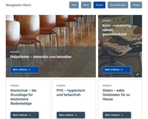The height and width of the screenshot is (119, 148).
Task: Click the arrow icon on Holzpflaster button
Action: [29, 70]
